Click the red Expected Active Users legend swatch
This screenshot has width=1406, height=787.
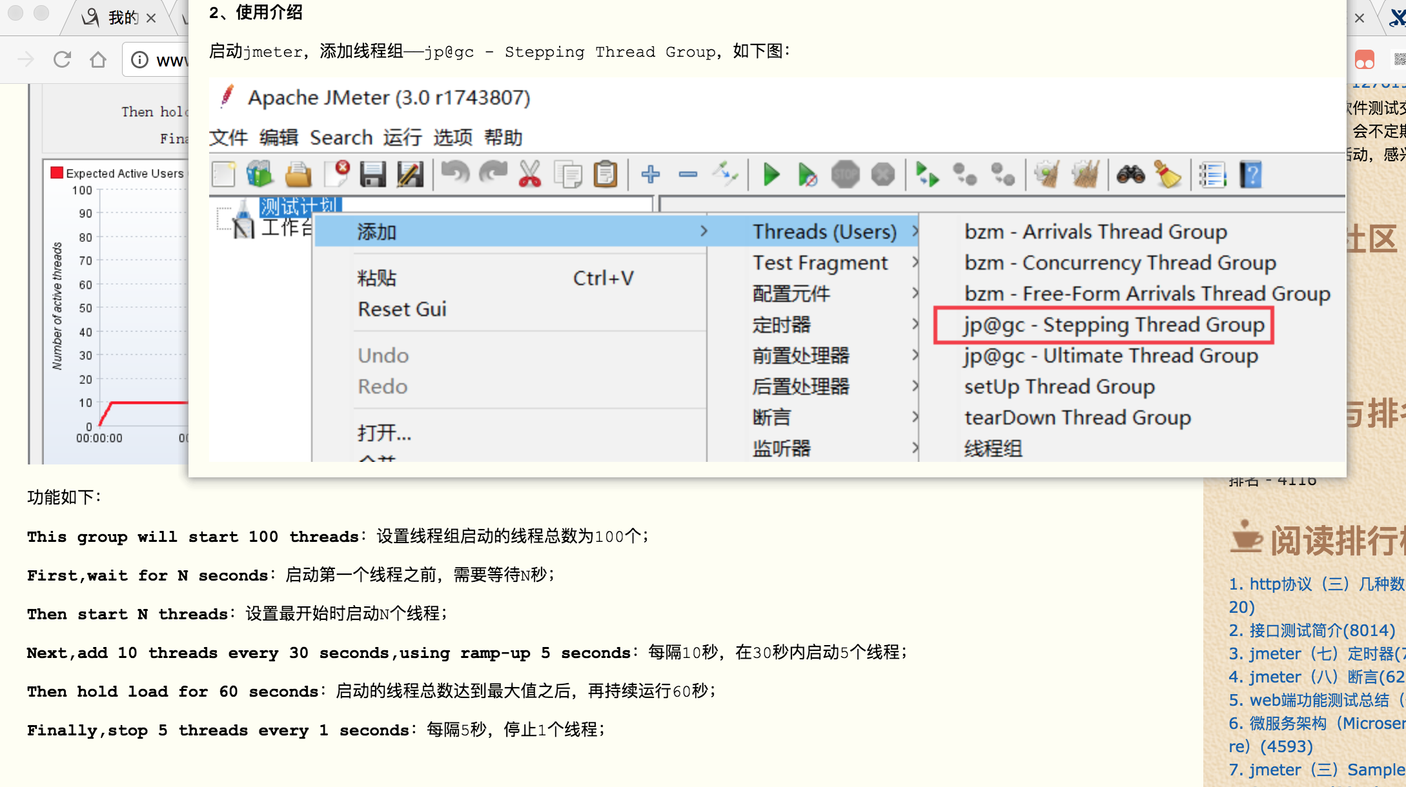click(x=57, y=172)
